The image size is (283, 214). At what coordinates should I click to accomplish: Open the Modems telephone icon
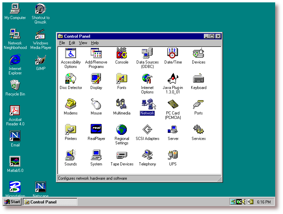click(x=71, y=104)
